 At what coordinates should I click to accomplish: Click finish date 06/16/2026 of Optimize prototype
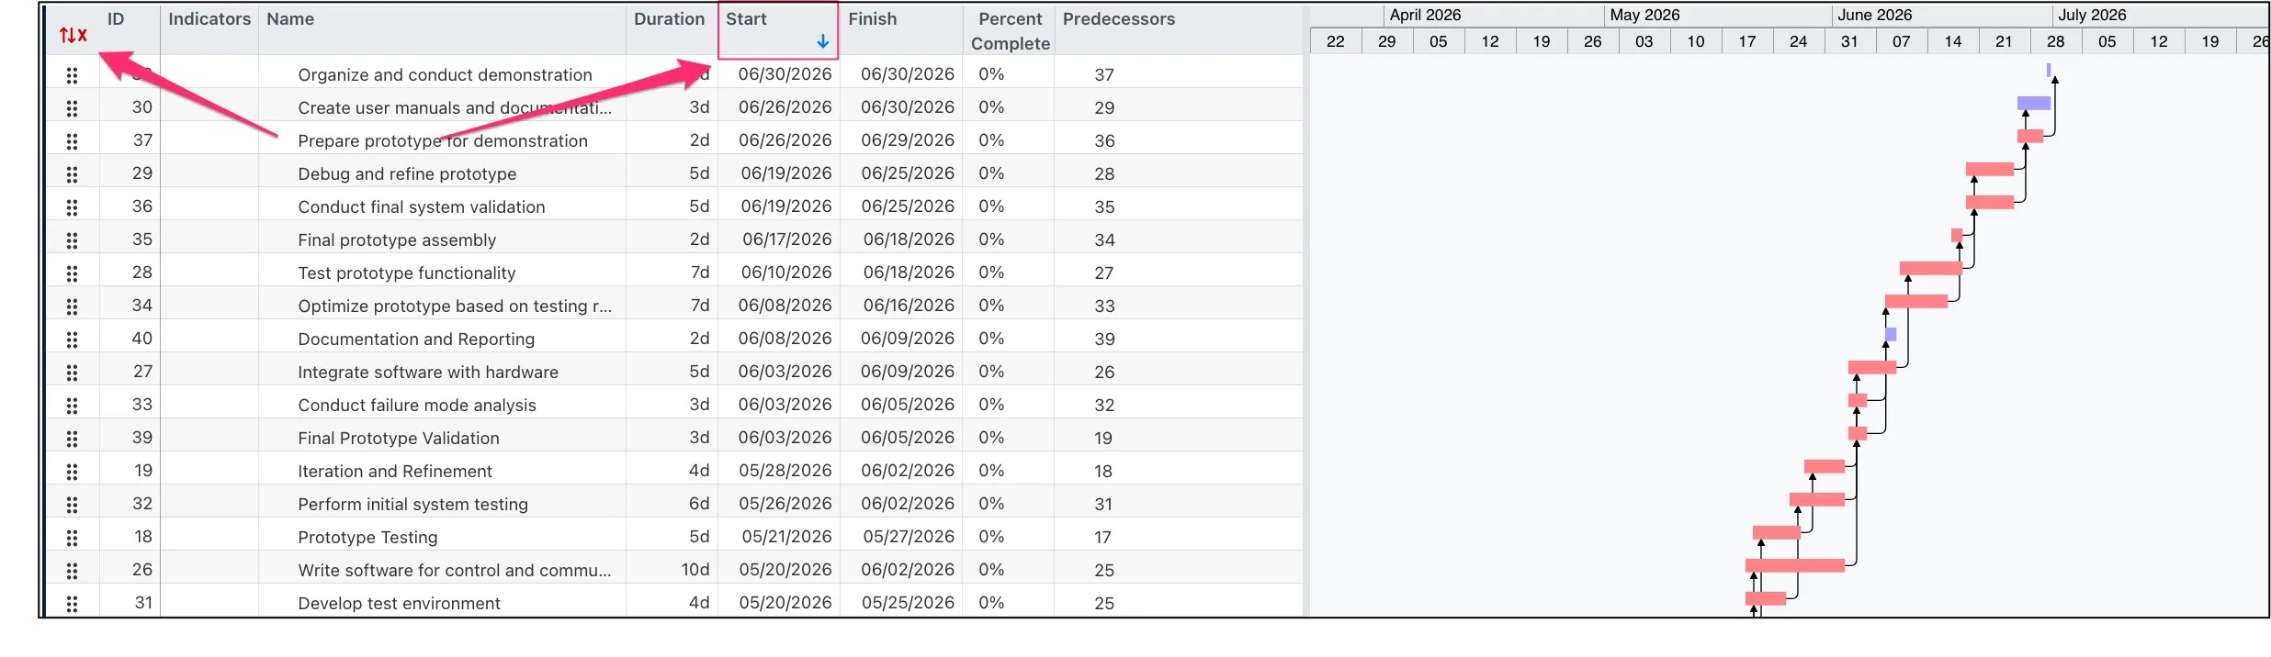click(x=909, y=306)
